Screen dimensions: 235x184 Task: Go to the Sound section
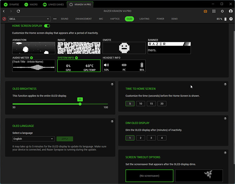click(x=65, y=19)
